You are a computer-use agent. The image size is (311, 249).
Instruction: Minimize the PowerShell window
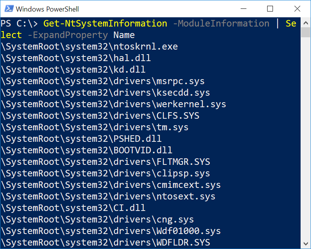pyautogui.click(x=243, y=9)
